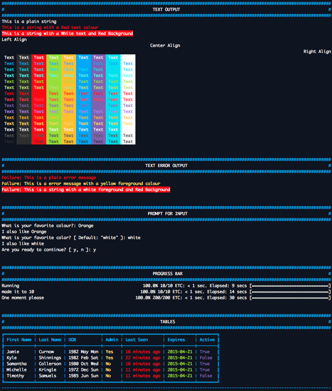Select Jamie in the table's first row
The image size is (332, 391).
click(13, 352)
